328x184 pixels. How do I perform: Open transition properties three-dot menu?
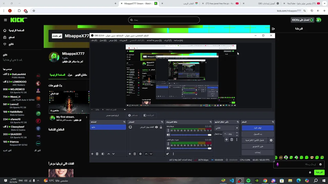pos(237,140)
